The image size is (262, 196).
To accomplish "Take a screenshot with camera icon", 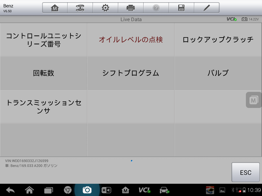I will (87, 190).
